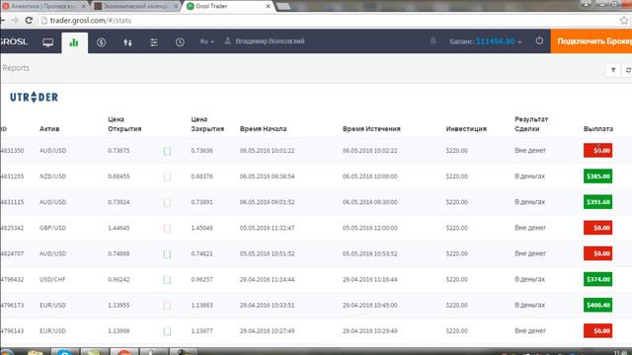Click the notification bell icon

pyautogui.click(x=433, y=41)
